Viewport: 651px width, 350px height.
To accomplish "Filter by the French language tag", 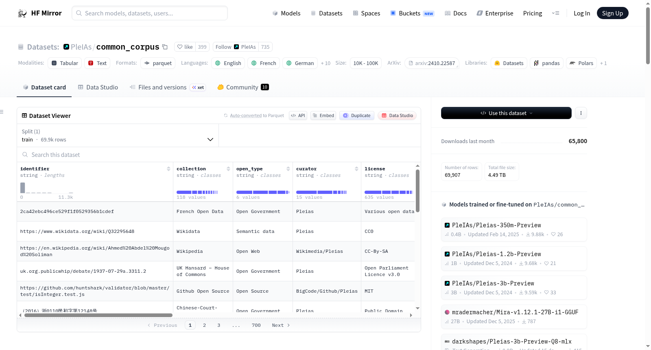I will point(264,63).
